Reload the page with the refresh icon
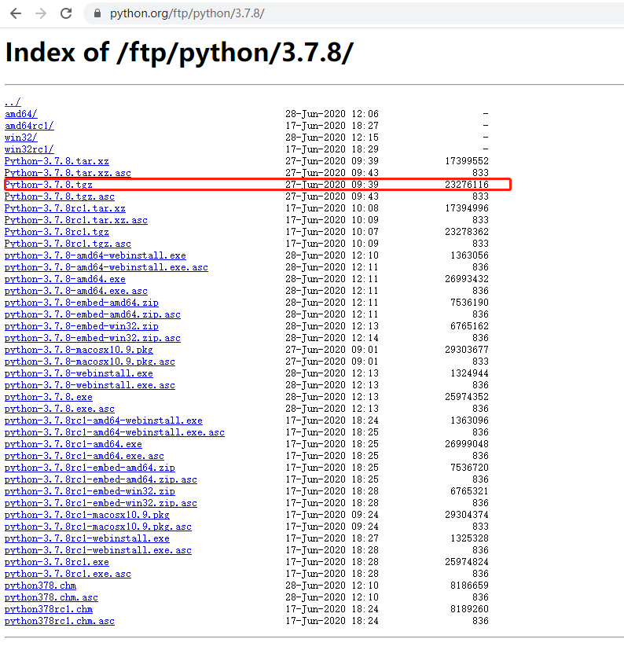The width and height of the screenshot is (624, 672). point(66,13)
